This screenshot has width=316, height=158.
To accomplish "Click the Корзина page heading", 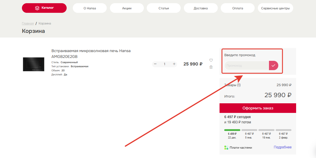I will pos(33,31).
